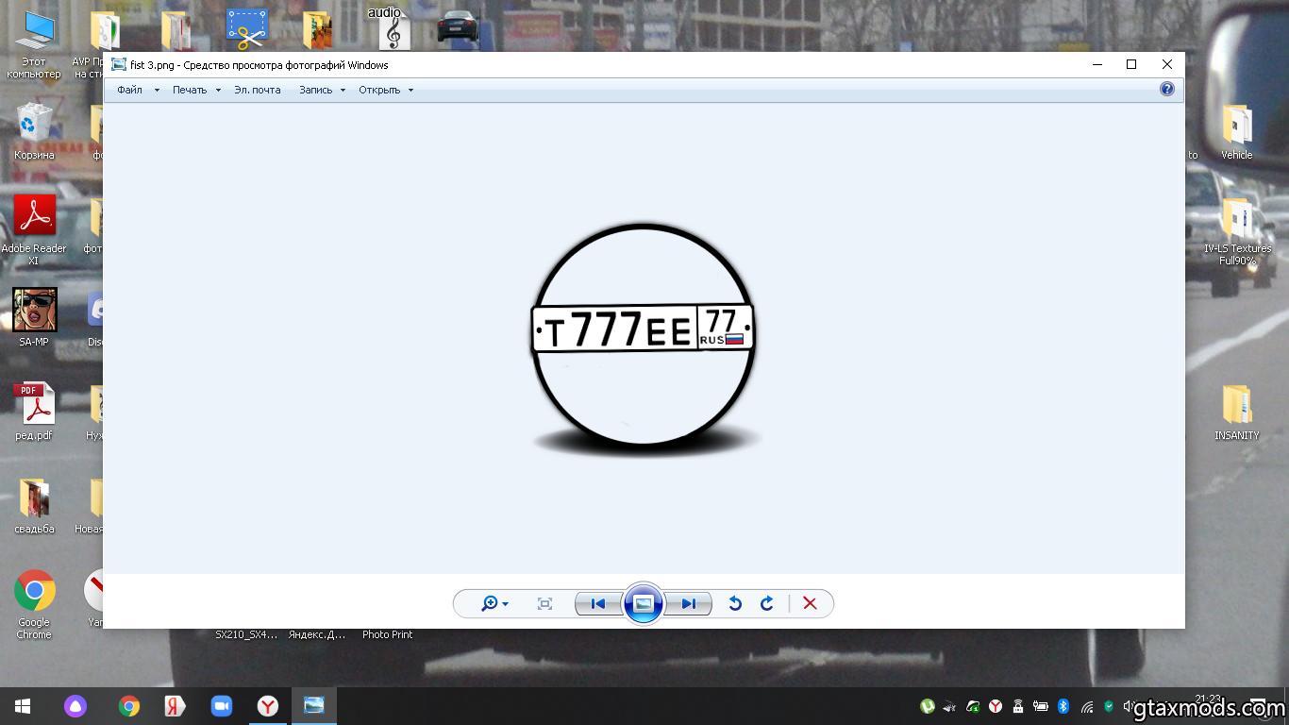Open the Zoom app in taskbar

(x=222, y=706)
